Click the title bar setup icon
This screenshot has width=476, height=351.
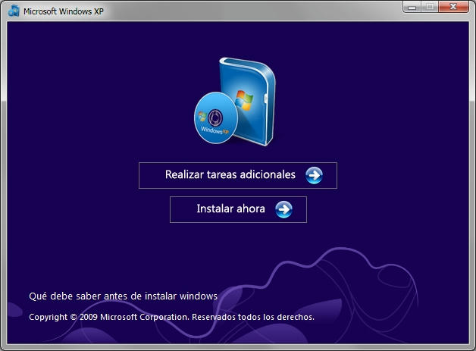click(x=14, y=11)
